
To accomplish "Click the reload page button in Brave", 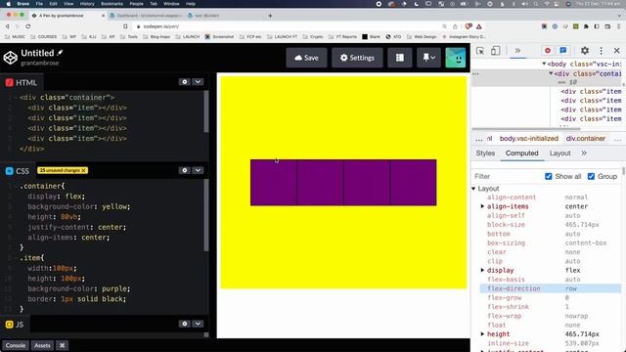I will point(28,26).
